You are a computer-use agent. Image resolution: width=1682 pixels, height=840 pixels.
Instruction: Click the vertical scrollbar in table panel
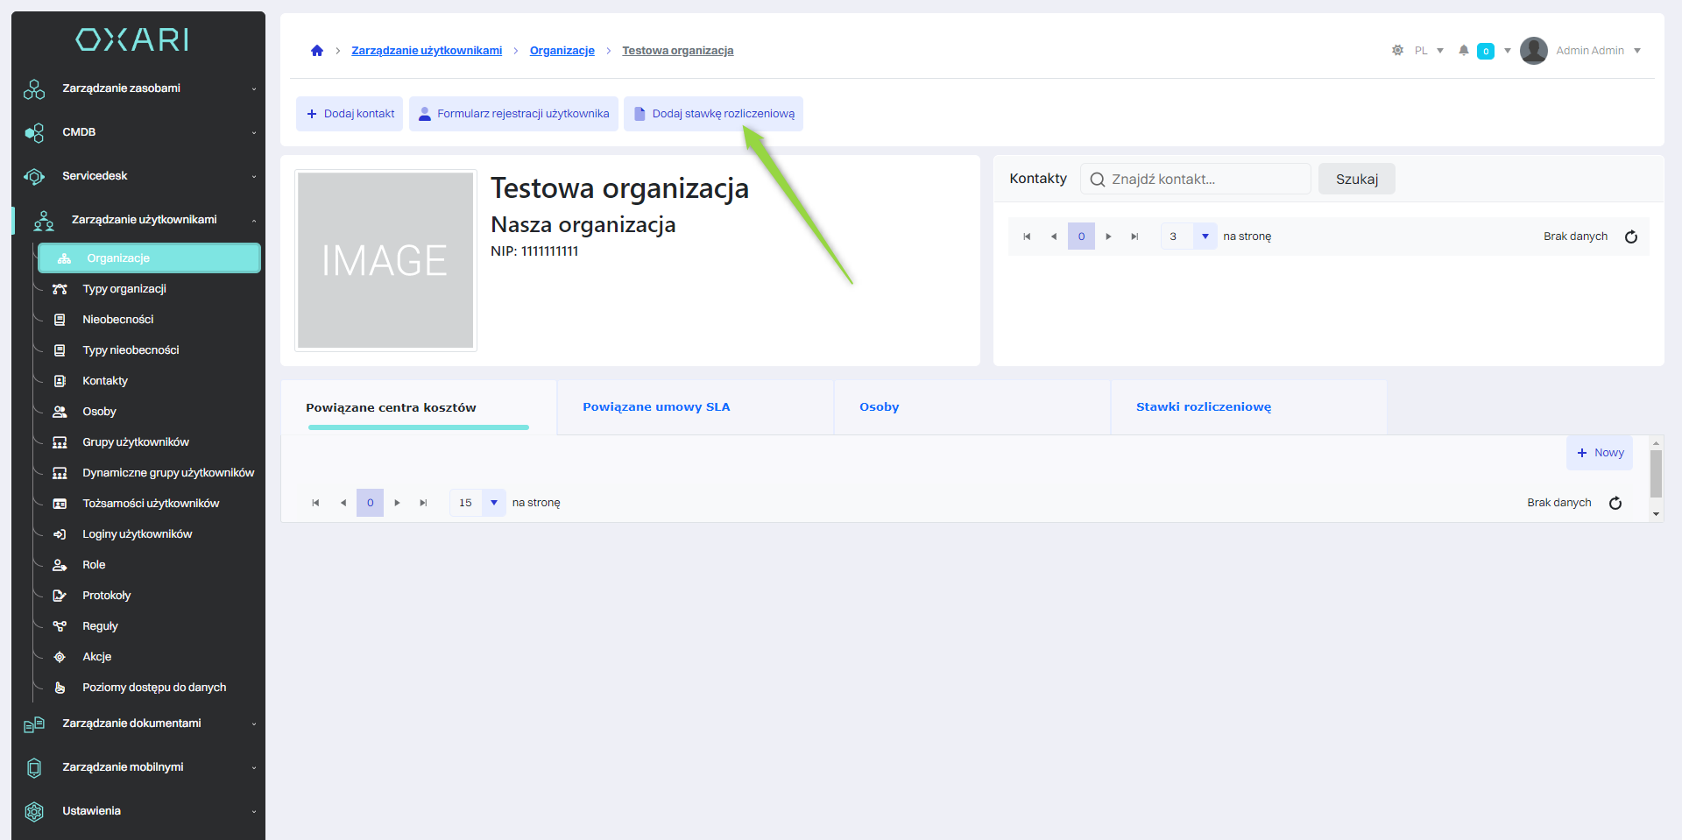pos(1655,474)
